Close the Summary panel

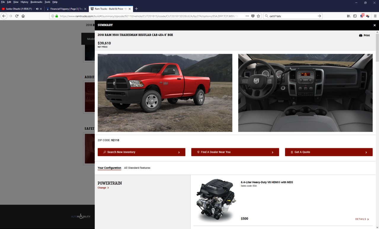(375, 25)
